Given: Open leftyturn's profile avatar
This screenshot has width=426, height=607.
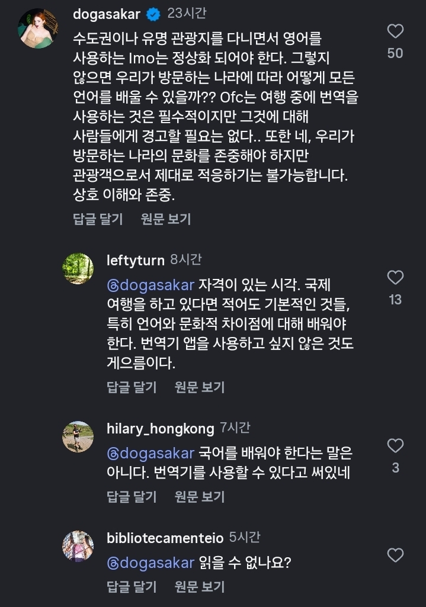Looking at the screenshot, I should [x=78, y=268].
